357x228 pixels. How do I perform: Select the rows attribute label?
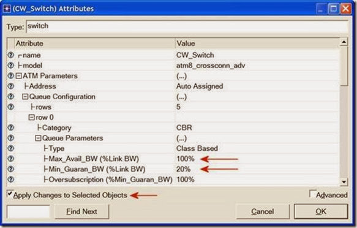(43, 107)
